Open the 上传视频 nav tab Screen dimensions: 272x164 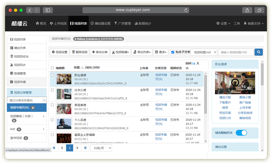click(58, 24)
